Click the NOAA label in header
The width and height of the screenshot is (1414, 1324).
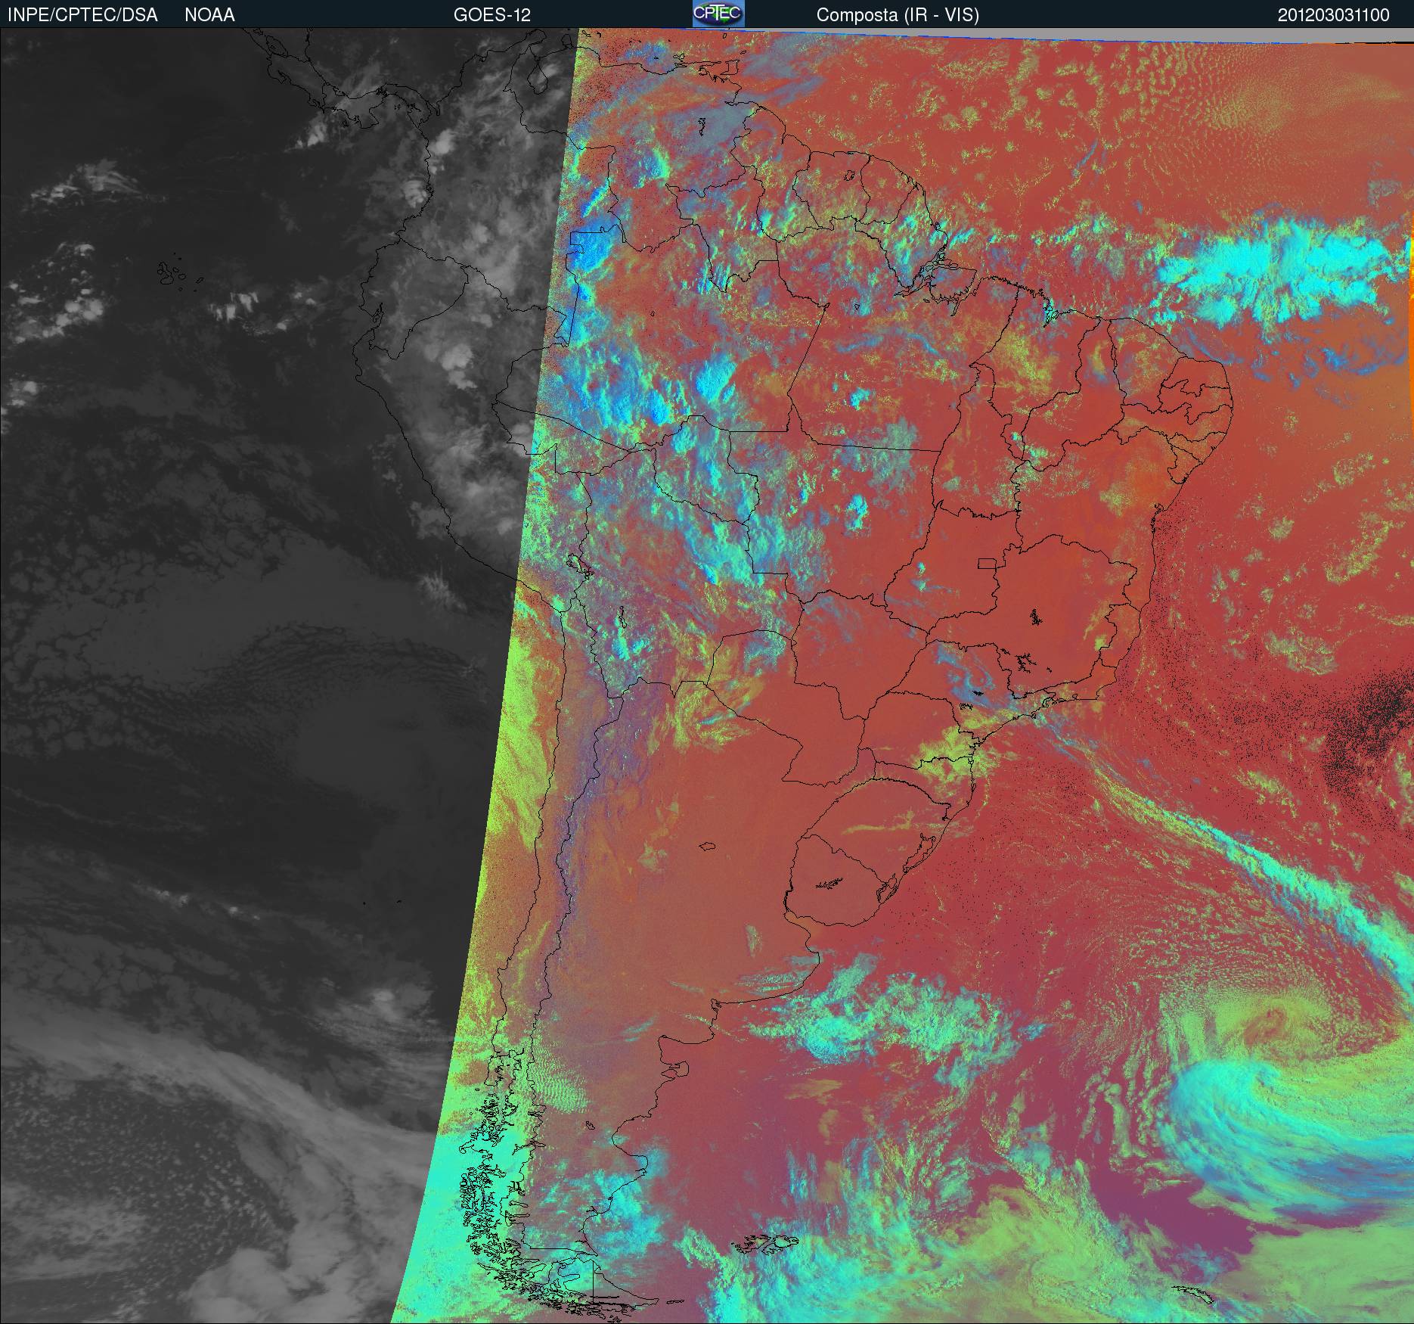tap(209, 15)
